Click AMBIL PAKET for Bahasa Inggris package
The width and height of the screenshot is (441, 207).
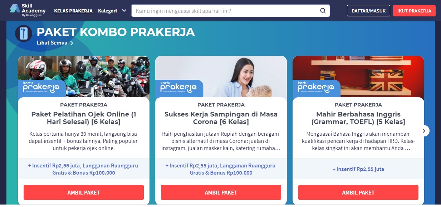(x=358, y=192)
